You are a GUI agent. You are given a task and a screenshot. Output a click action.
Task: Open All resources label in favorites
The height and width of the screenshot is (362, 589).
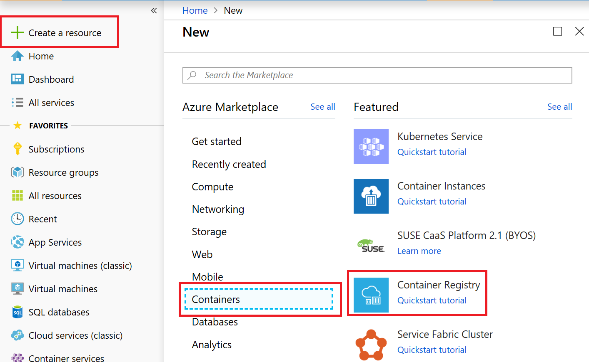click(x=55, y=196)
